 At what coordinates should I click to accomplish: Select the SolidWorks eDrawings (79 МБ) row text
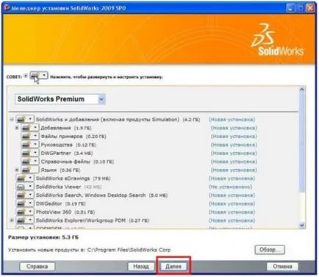73,179
